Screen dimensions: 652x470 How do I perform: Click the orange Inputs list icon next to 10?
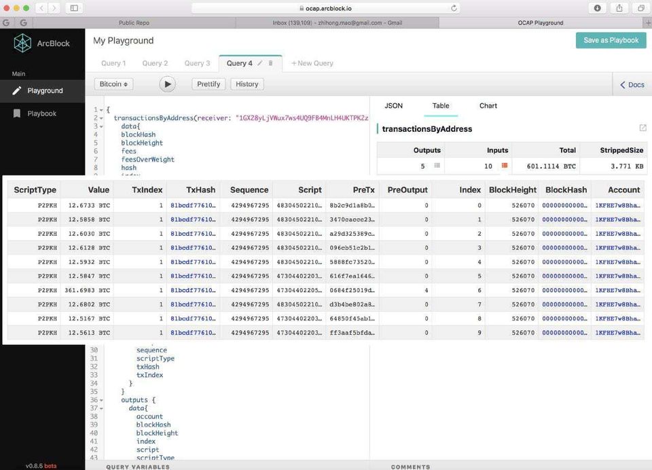[x=505, y=166]
